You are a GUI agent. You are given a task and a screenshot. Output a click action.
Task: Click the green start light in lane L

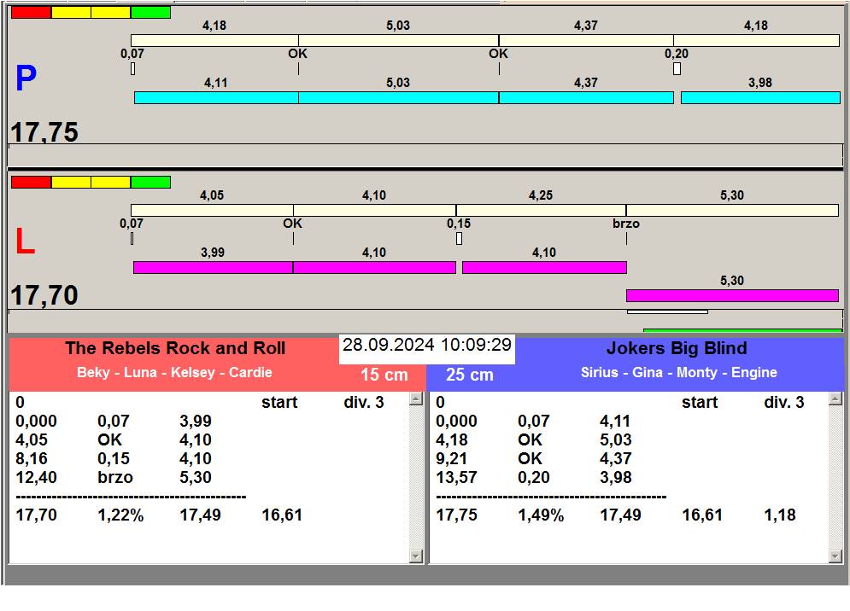(x=150, y=182)
